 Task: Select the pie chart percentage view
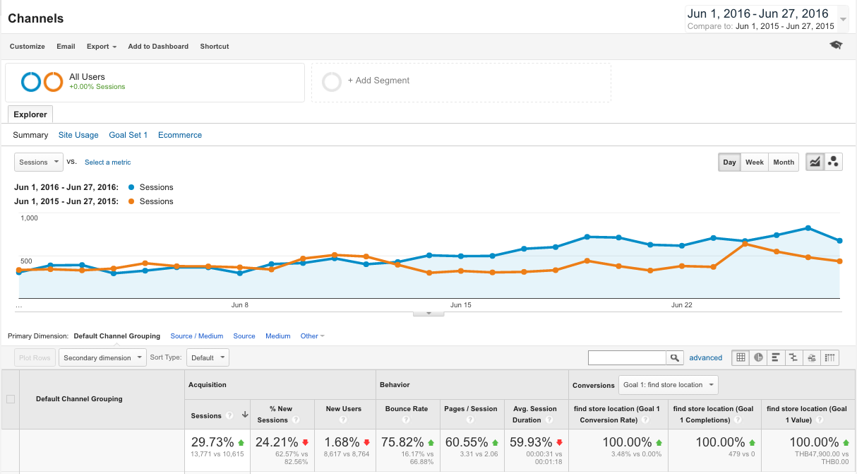pyautogui.click(x=758, y=357)
